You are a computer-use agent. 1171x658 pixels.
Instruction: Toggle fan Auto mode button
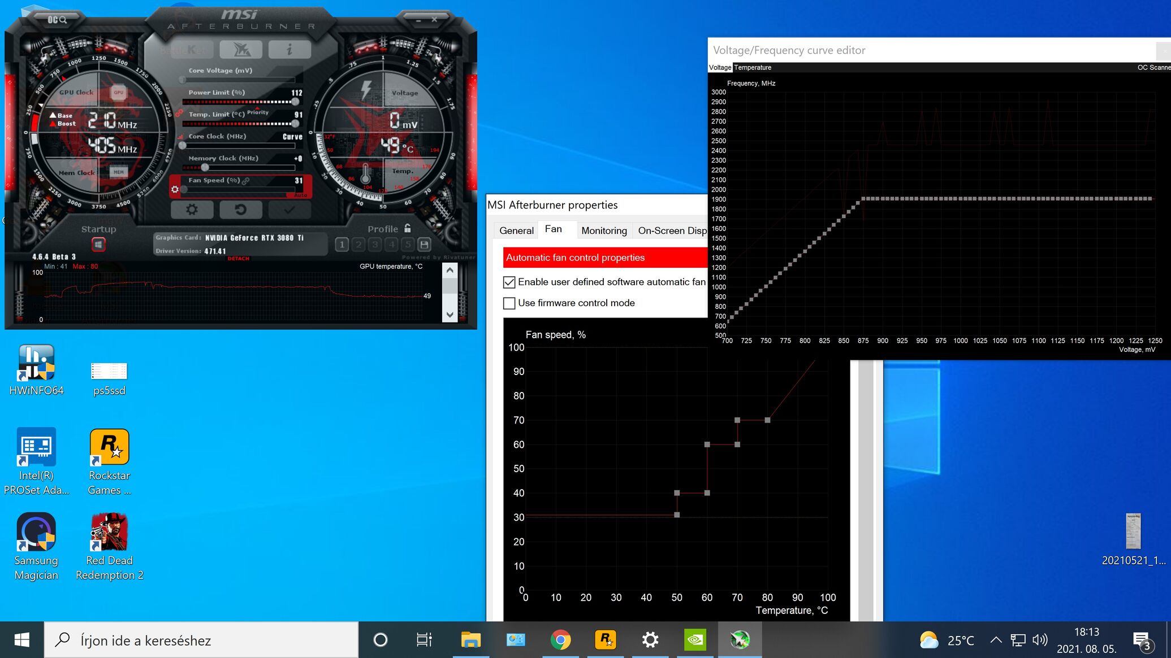[300, 195]
